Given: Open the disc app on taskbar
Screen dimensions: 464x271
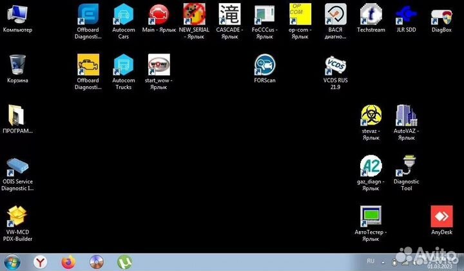Looking at the screenshot, I should [x=97, y=262].
